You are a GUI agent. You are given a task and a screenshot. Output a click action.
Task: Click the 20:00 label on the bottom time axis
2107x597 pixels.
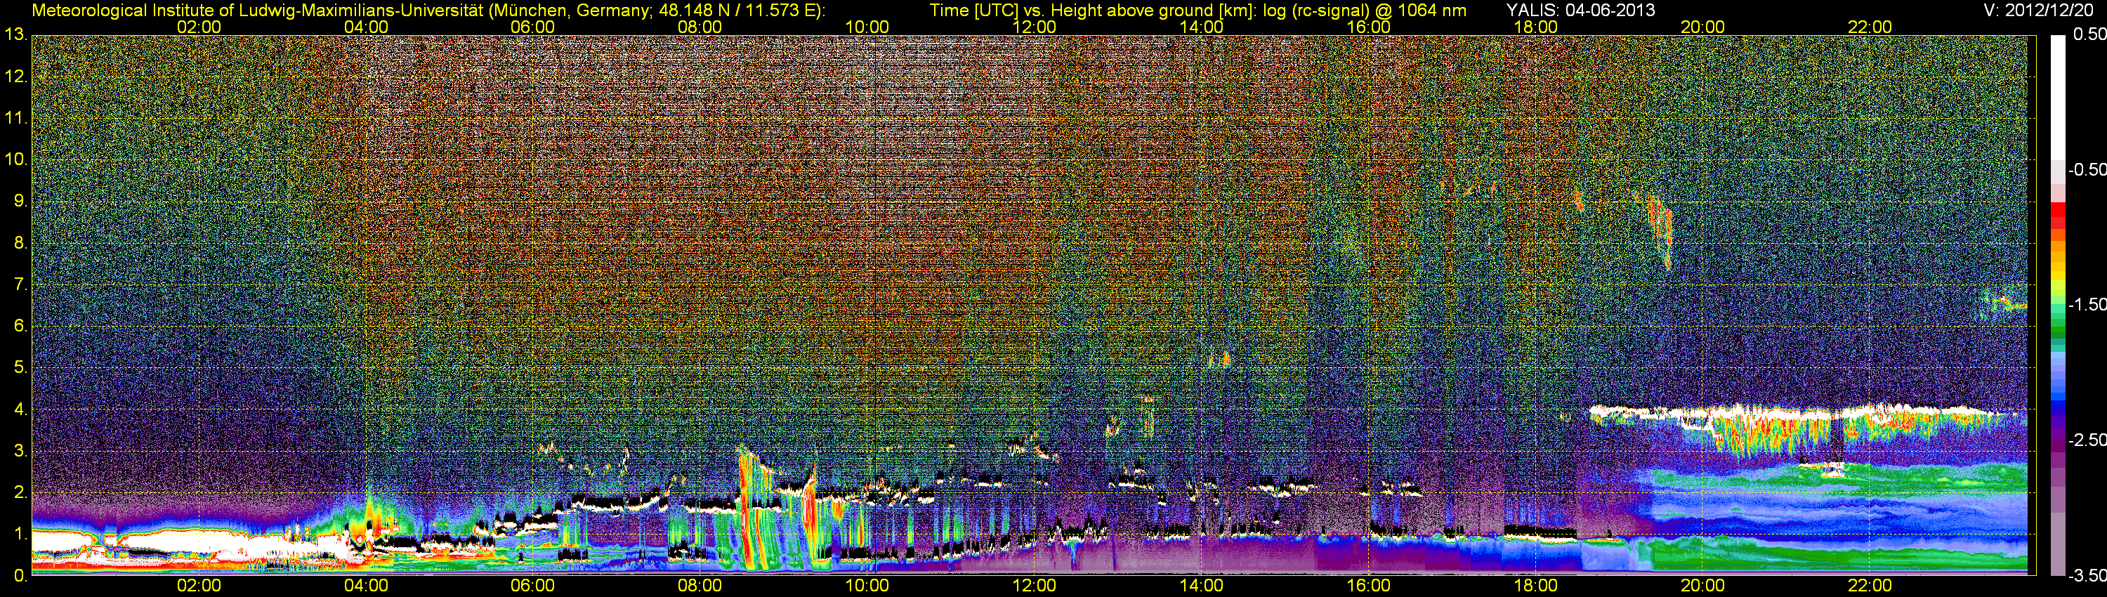click(x=1702, y=586)
